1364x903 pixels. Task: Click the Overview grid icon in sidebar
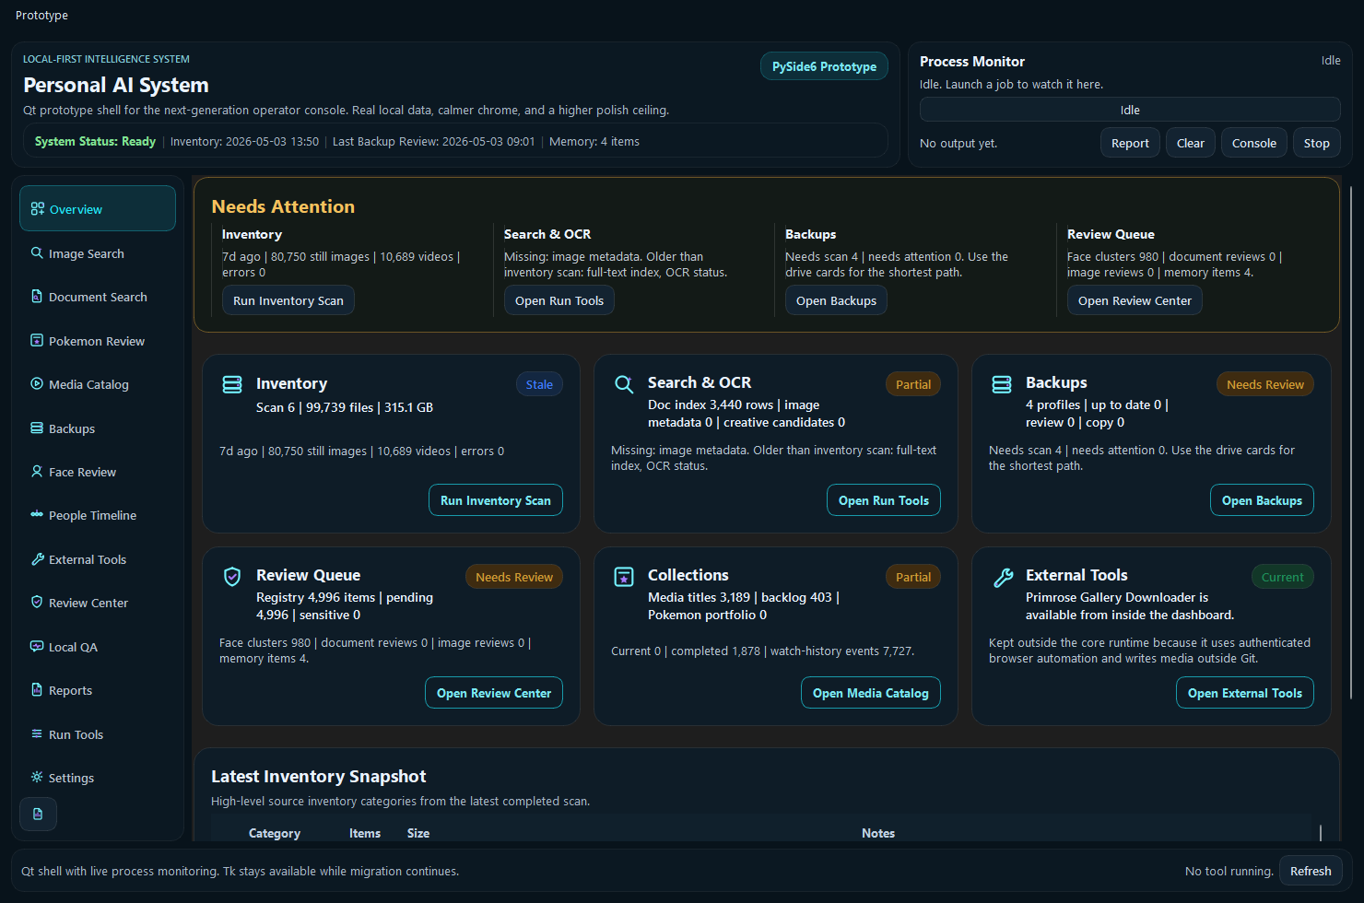pos(37,209)
